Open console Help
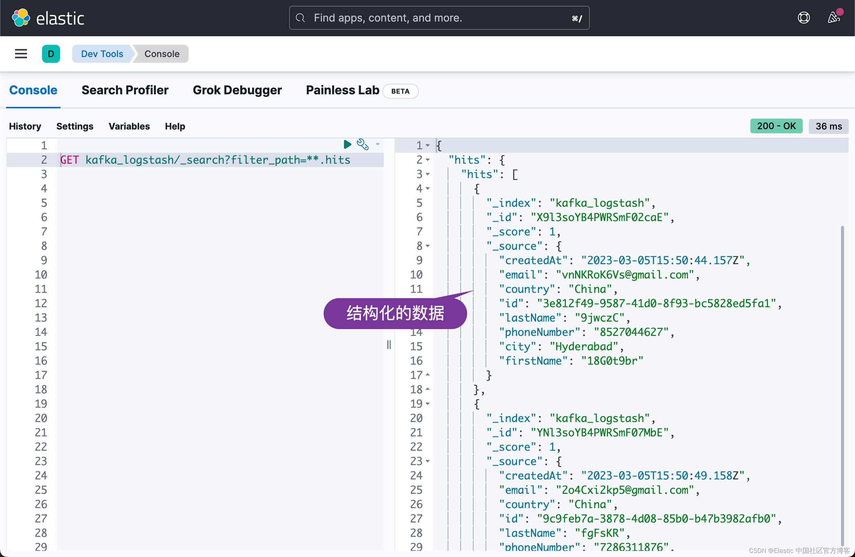855x557 pixels. (175, 126)
